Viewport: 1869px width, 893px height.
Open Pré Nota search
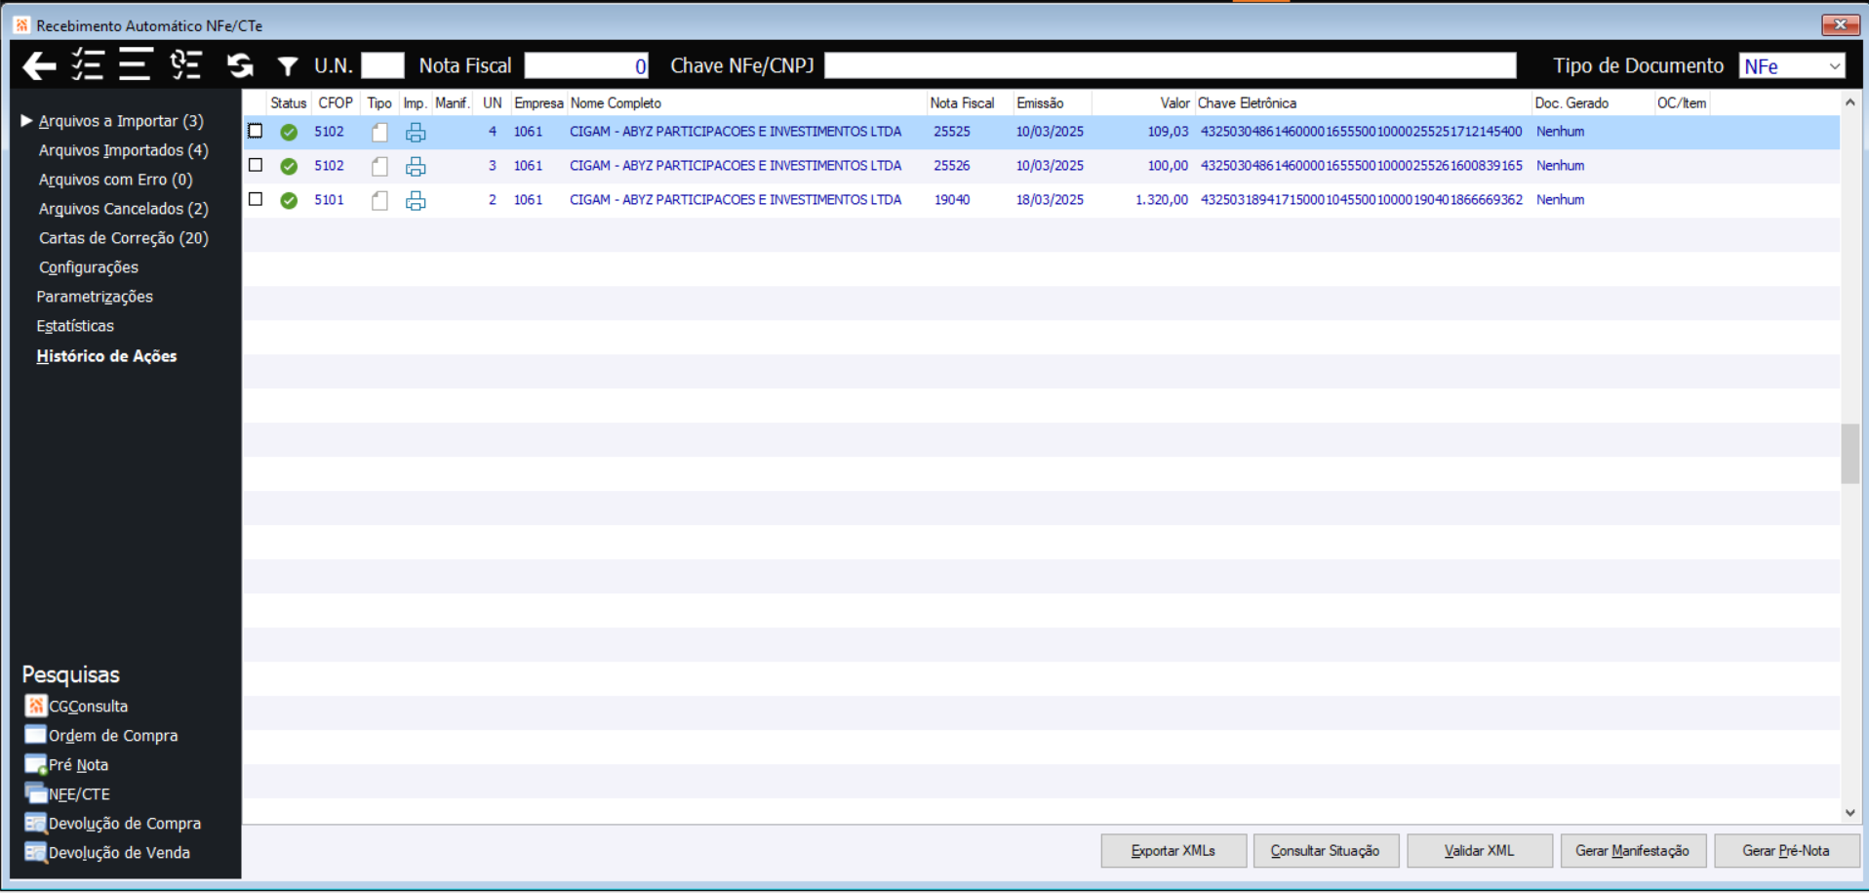click(x=66, y=764)
